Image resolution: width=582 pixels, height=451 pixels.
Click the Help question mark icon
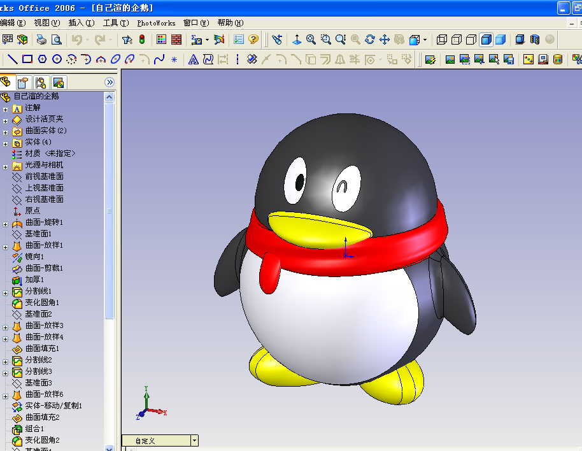253,39
